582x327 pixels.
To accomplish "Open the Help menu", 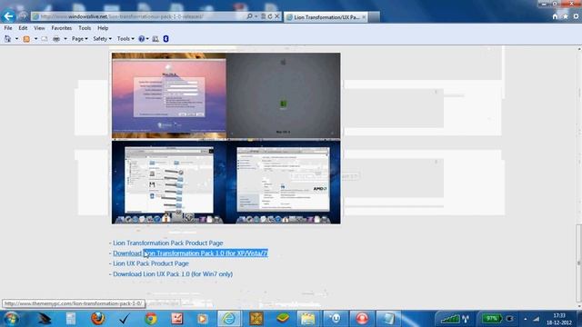I will 103,28.
